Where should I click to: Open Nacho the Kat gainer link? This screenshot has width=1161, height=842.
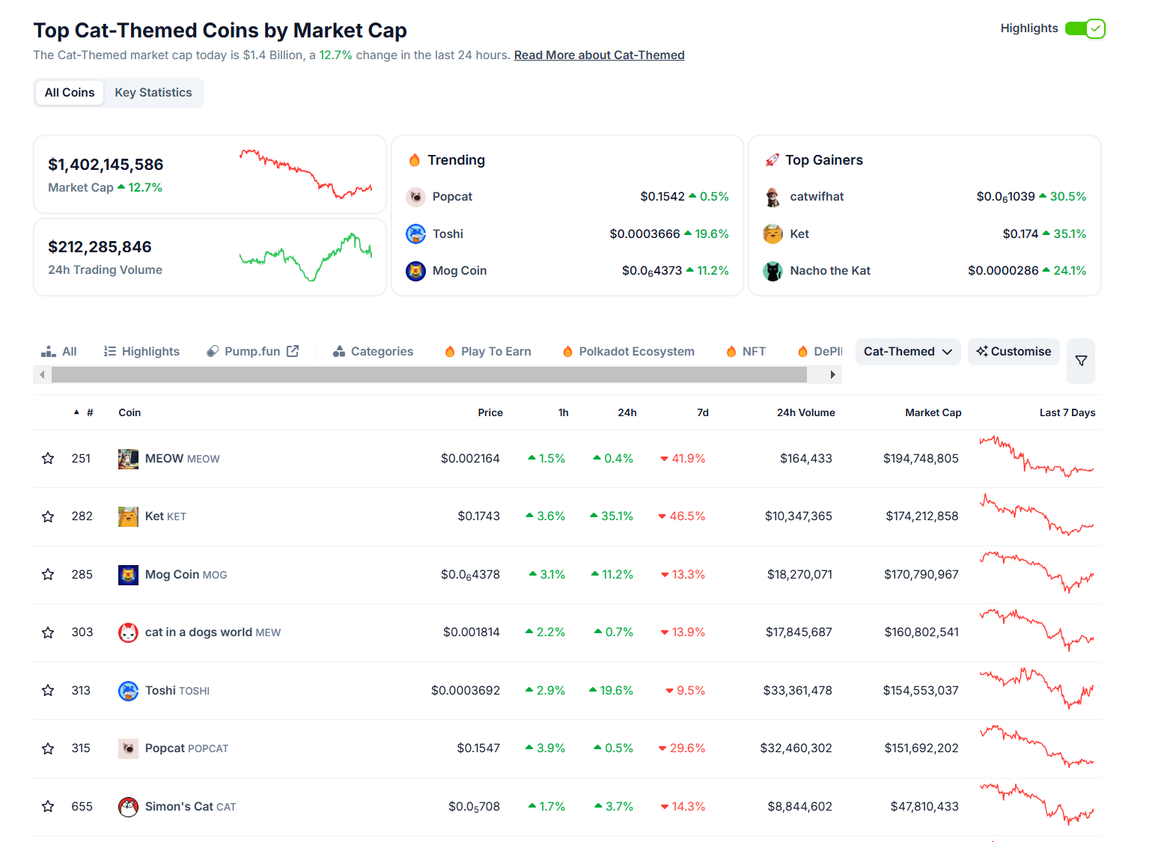click(x=830, y=271)
